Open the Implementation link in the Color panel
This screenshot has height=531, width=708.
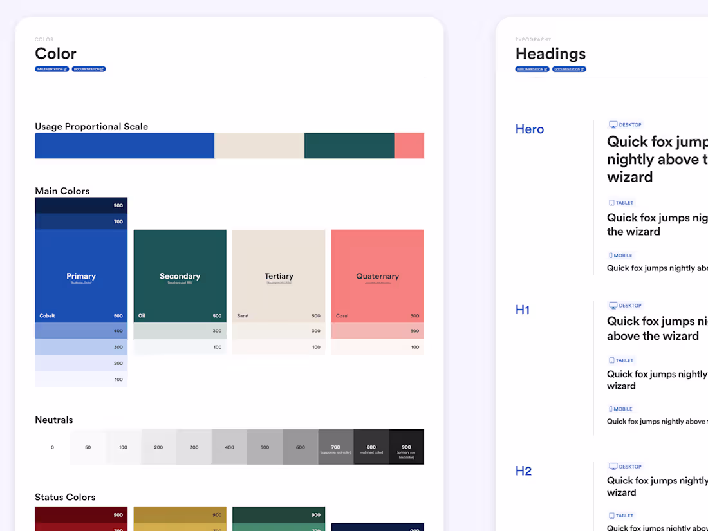[x=52, y=69]
